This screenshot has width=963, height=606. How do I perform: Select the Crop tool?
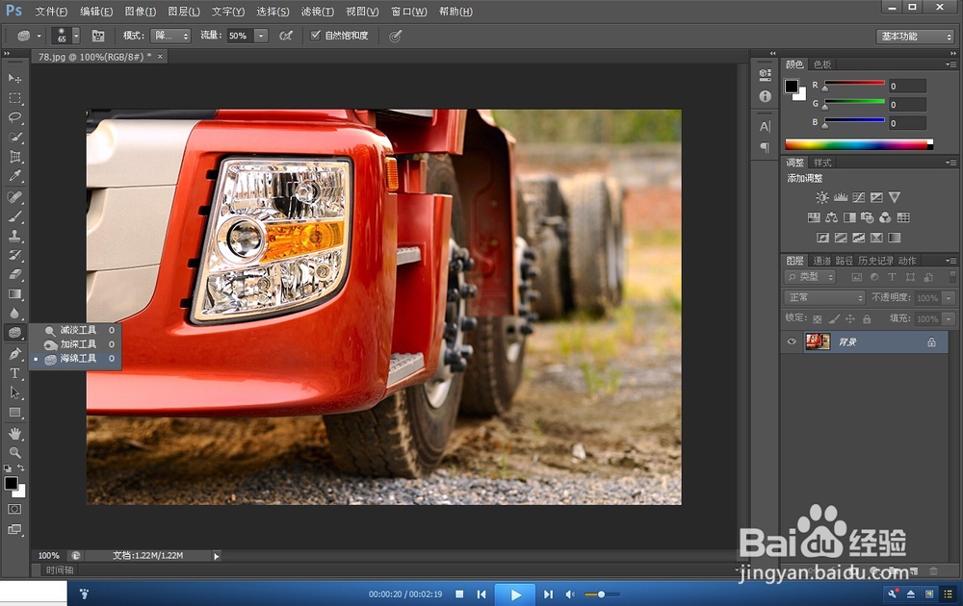point(14,157)
